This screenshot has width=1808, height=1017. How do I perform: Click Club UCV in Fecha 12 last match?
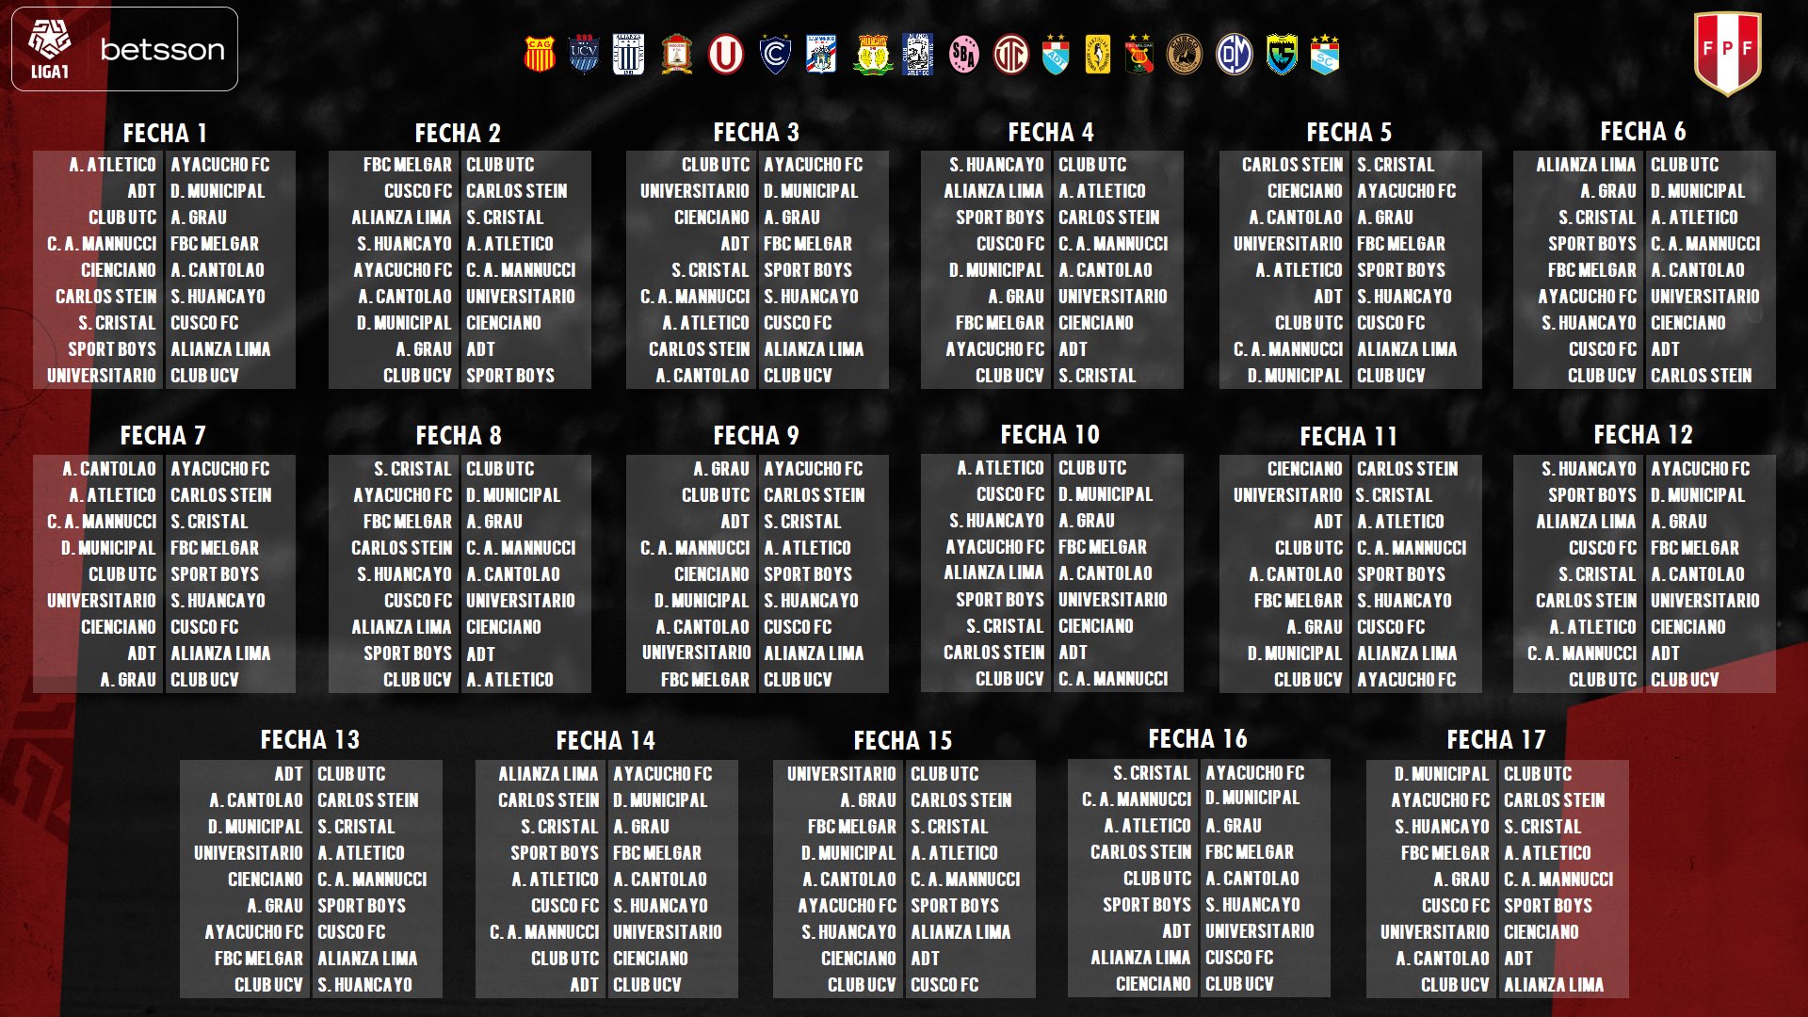coord(1684,680)
